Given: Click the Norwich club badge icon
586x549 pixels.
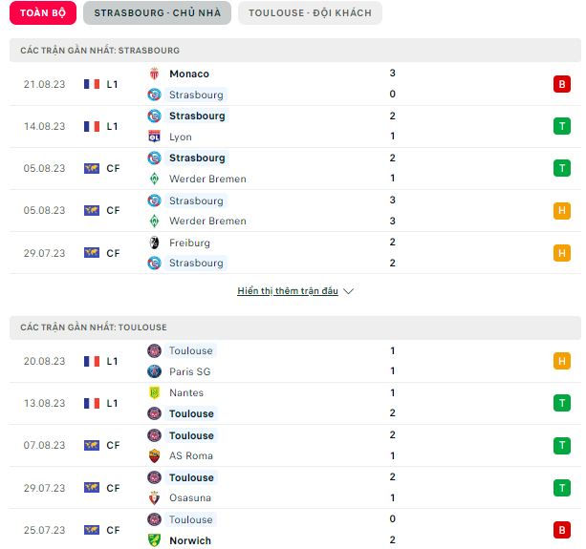Looking at the screenshot, I should click(154, 540).
